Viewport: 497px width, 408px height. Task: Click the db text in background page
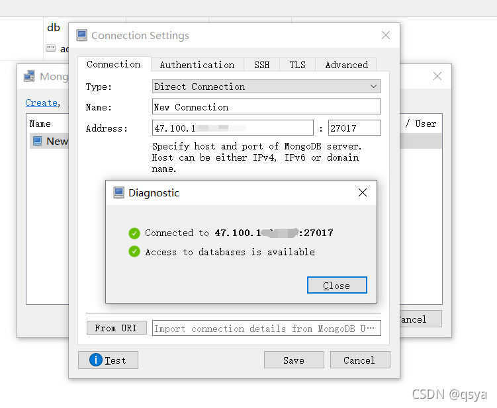pyautogui.click(x=54, y=28)
